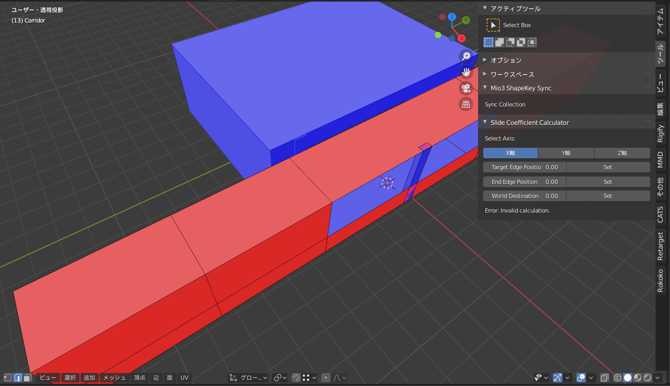Choose the Invert selection mode icon
Screen dimensions: 670x386
tap(521, 42)
